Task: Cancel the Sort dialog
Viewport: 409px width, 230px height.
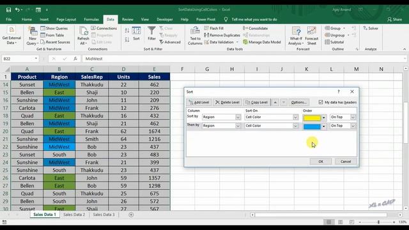Action: tap(346, 162)
